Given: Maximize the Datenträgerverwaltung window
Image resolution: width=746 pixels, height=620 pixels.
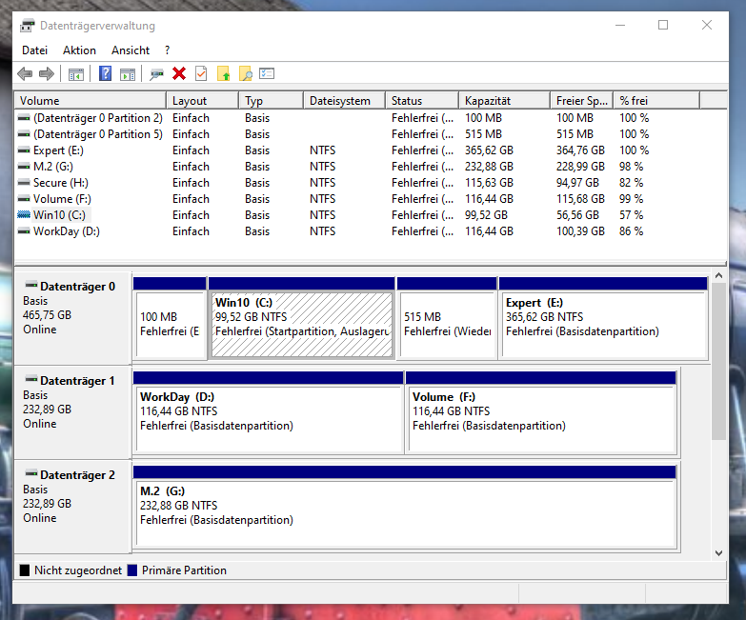Looking at the screenshot, I should tap(663, 25).
